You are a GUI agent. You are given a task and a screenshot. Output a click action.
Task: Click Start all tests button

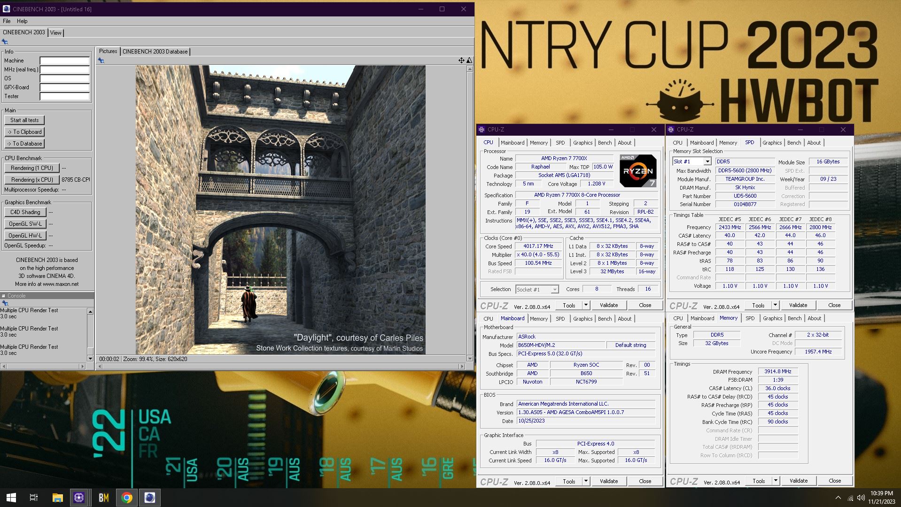pos(24,120)
